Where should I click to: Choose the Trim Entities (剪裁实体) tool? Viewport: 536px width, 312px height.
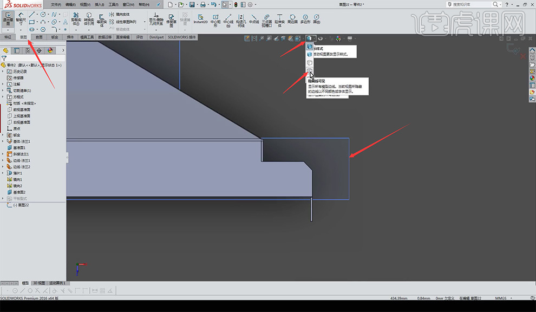pyautogui.click(x=76, y=19)
